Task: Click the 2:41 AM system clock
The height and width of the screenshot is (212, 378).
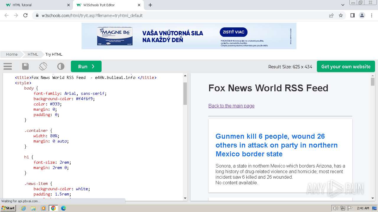Action: (x=363, y=208)
